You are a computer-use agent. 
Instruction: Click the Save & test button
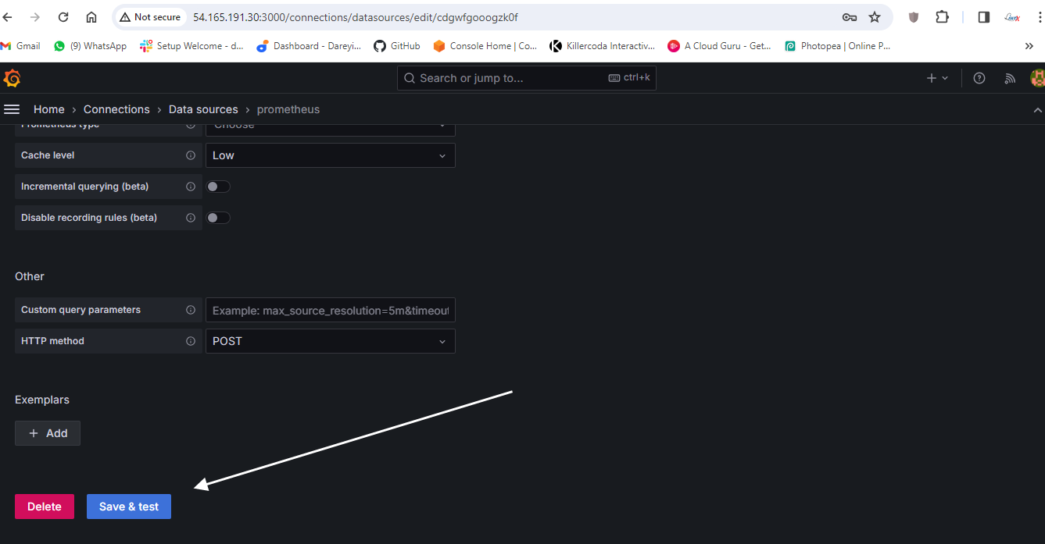pos(129,507)
